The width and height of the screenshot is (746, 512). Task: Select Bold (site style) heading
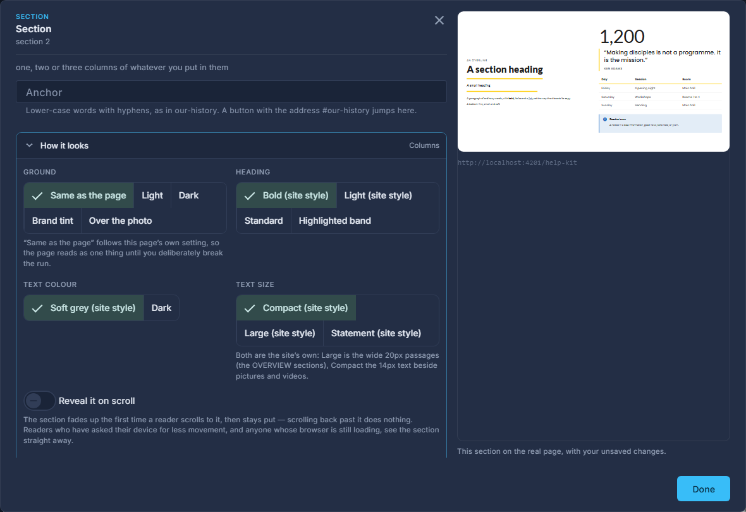tap(286, 195)
